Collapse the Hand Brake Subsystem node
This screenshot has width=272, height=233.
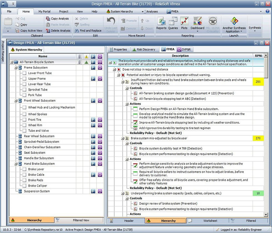pyautogui.click(x=16, y=164)
